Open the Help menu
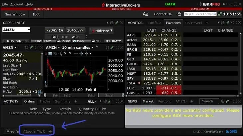The height and width of the screenshot is (136, 243). [x=29, y=4]
